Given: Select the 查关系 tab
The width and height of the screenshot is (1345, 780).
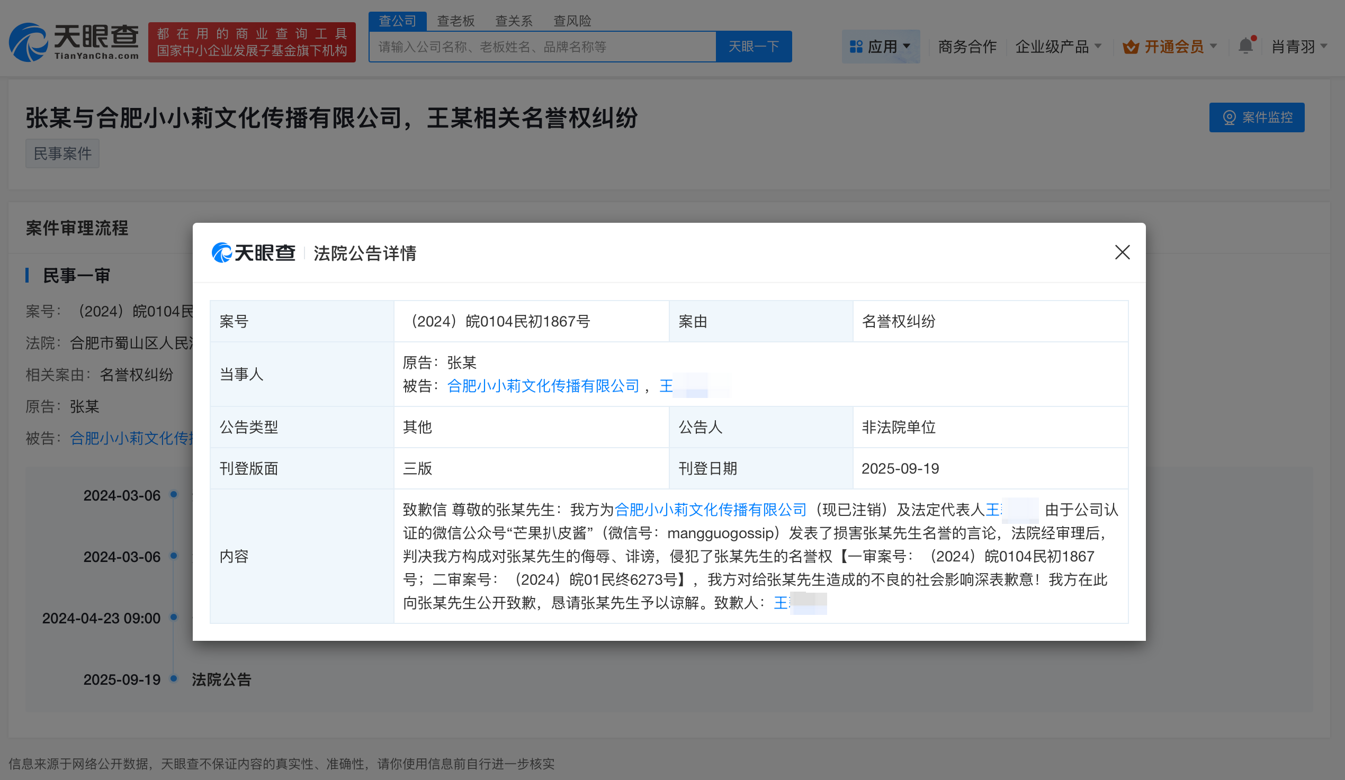Looking at the screenshot, I should click(x=514, y=21).
